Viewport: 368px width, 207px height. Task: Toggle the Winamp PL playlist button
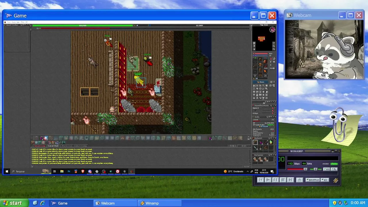click(x=333, y=169)
